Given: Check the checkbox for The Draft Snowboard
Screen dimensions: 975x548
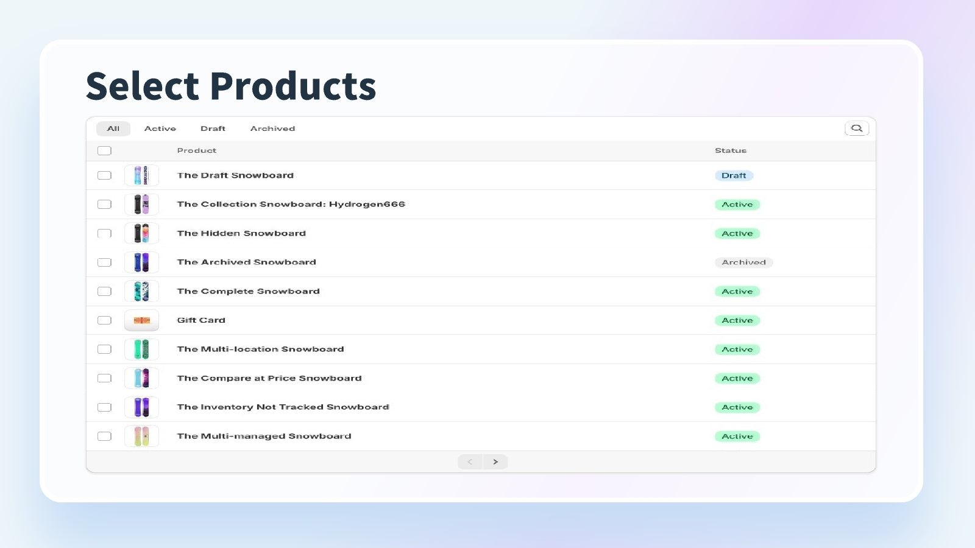Looking at the screenshot, I should pyautogui.click(x=104, y=175).
